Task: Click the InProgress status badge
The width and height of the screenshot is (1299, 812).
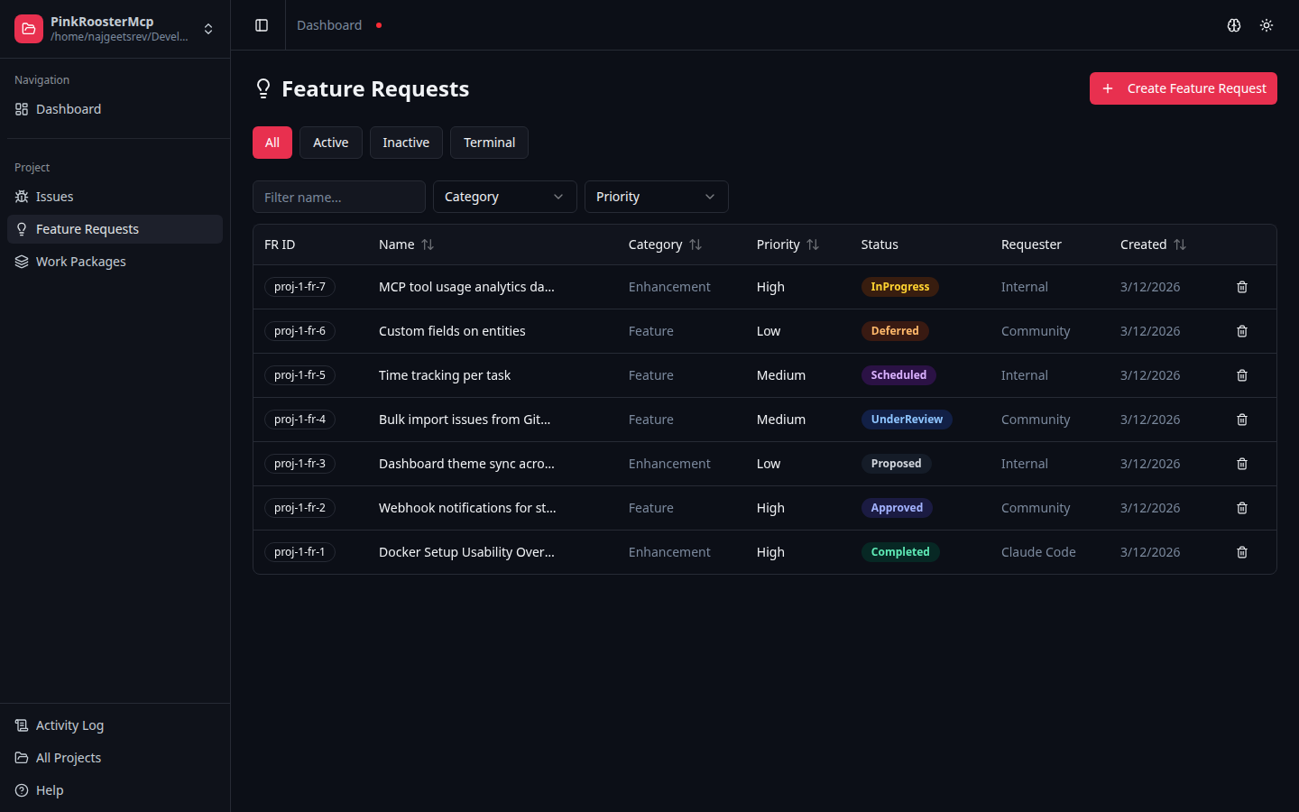Action: [900, 287]
